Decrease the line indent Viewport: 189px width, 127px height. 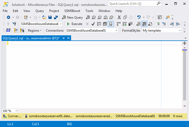172,24
